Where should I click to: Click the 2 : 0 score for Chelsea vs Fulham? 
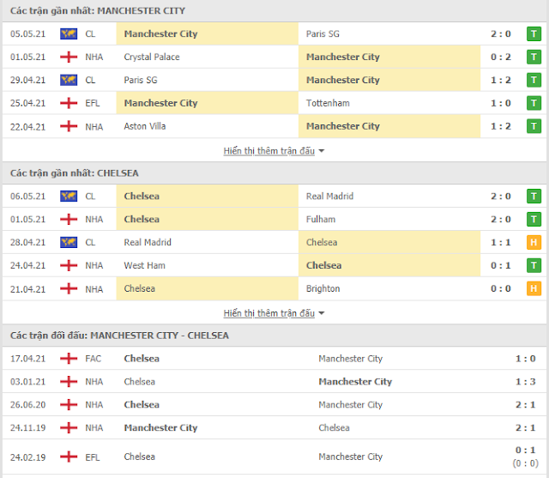pos(501,219)
